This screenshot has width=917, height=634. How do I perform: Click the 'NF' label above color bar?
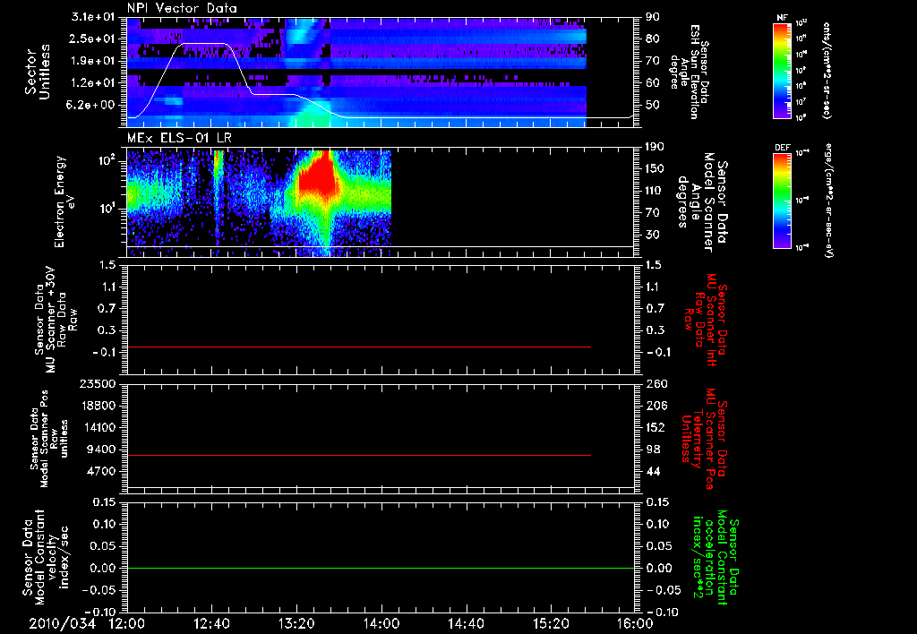[x=783, y=18]
